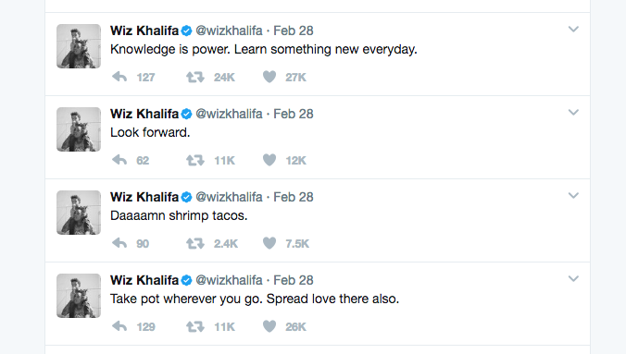Retweet the "Take pot wherever you go" tweet

(194, 326)
